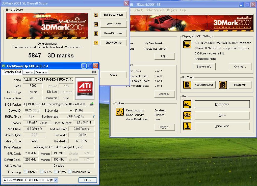The width and height of the screenshot is (257, 186).
Task: Click the GPU-Z title bar app icon
Action: (x=4, y=66)
